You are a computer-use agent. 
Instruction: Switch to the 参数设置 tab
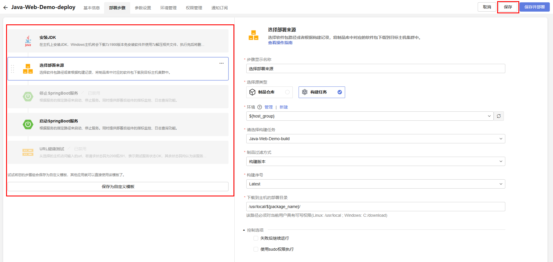tap(142, 8)
